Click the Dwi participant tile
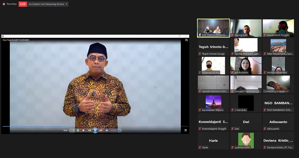This screenshot has height=158, width=299. pos(246,122)
